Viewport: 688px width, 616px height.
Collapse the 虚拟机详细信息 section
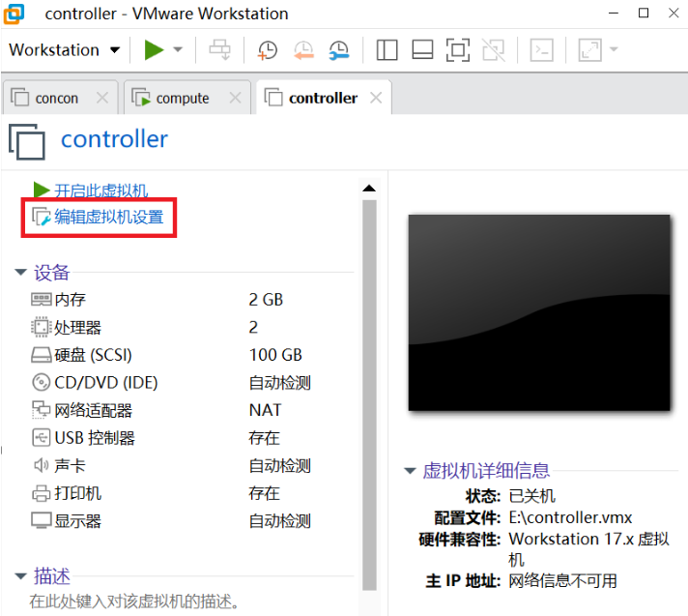click(410, 471)
